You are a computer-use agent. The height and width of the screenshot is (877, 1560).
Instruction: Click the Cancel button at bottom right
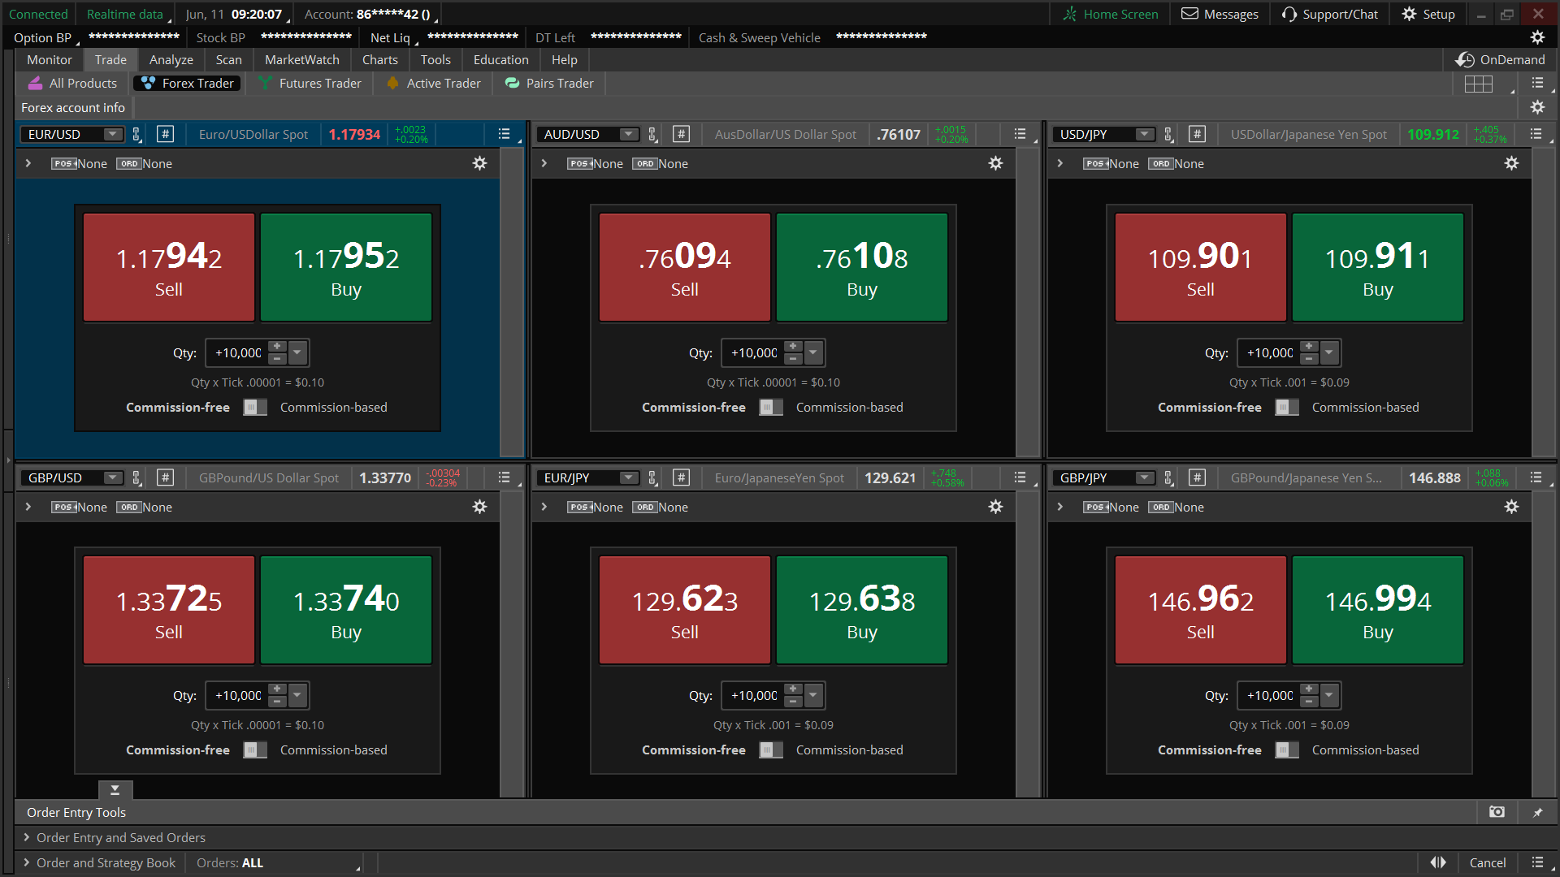point(1488,862)
